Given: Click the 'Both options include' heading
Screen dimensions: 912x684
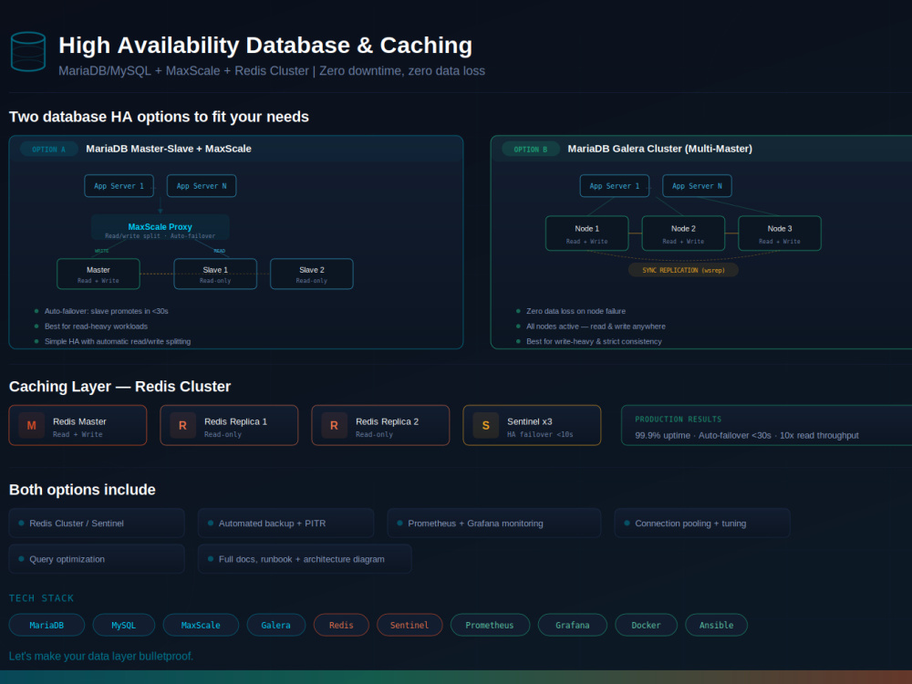Looking at the screenshot, I should 82,490.
